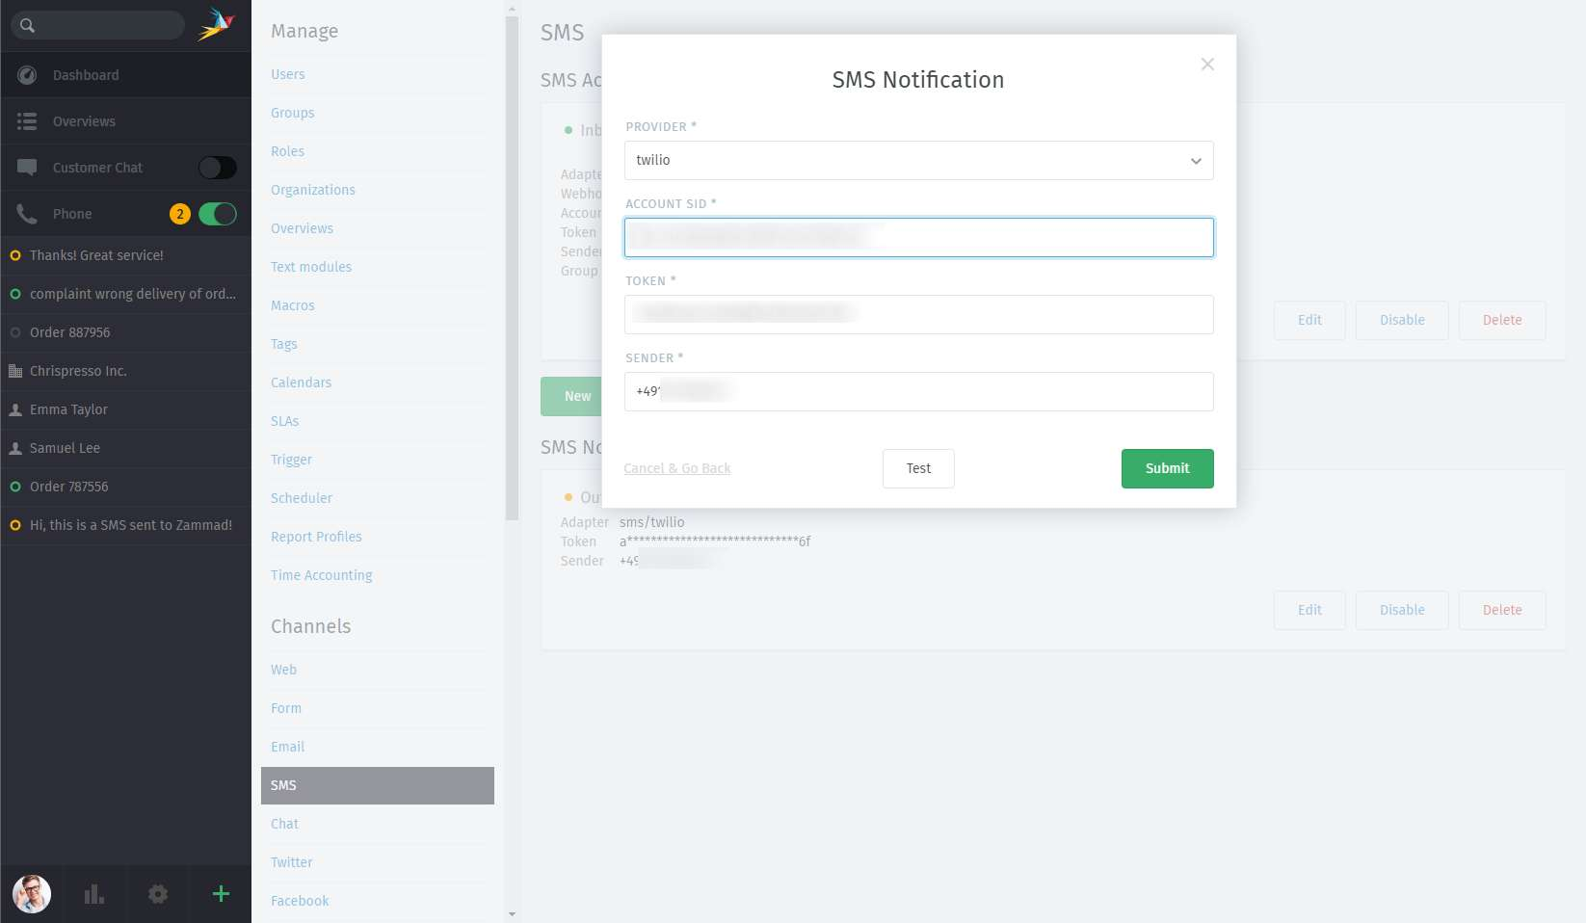1586x923 pixels.
Task: Click status circle of Thanks! Great service! ticket
Action: [15, 255]
